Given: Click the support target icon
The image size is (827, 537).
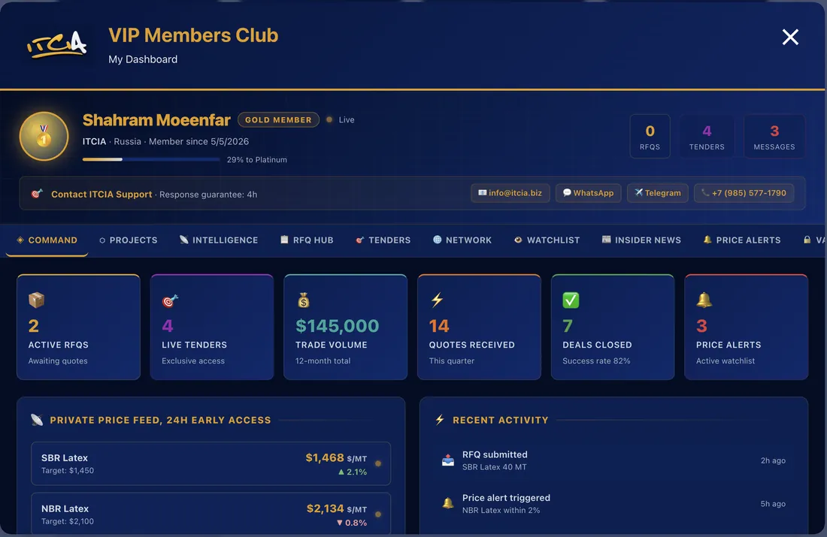Looking at the screenshot, I should (36, 194).
